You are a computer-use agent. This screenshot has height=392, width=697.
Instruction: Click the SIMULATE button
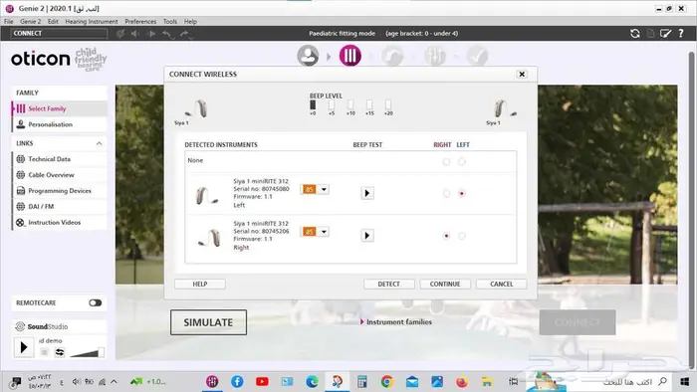208,322
